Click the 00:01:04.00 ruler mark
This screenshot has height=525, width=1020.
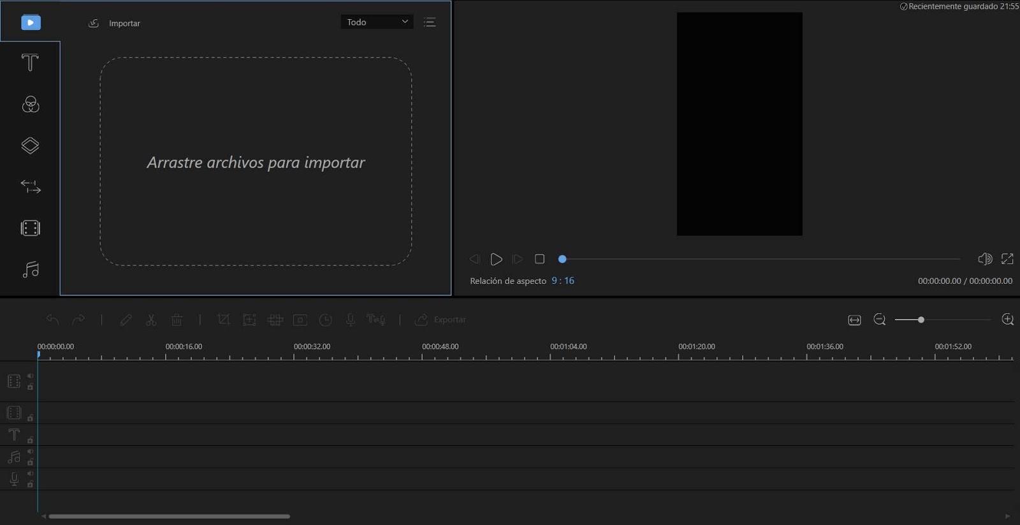pos(568,346)
